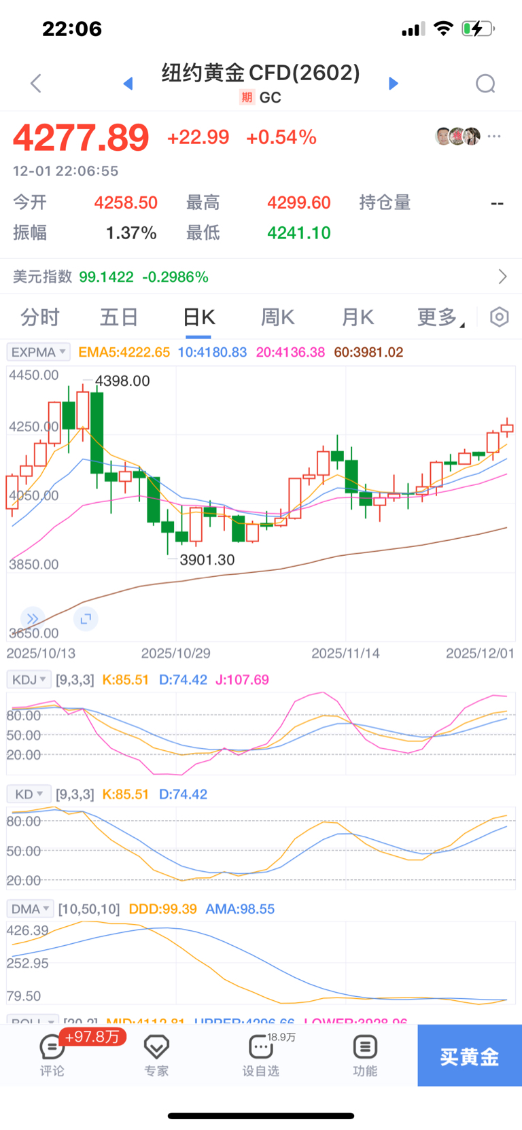Tap the battery status icon
This screenshot has width=522, height=1130.
[x=478, y=29]
